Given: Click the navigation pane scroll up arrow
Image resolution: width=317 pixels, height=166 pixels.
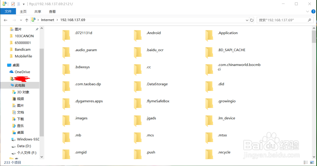Looking at the screenshot, I should [42, 28].
